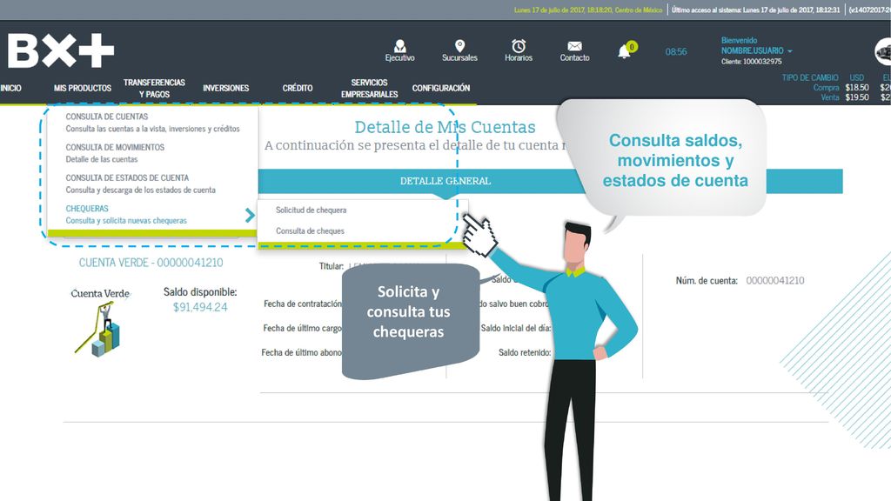Expand the NOMBRE.USUARIO dropdown arrow

(x=790, y=51)
